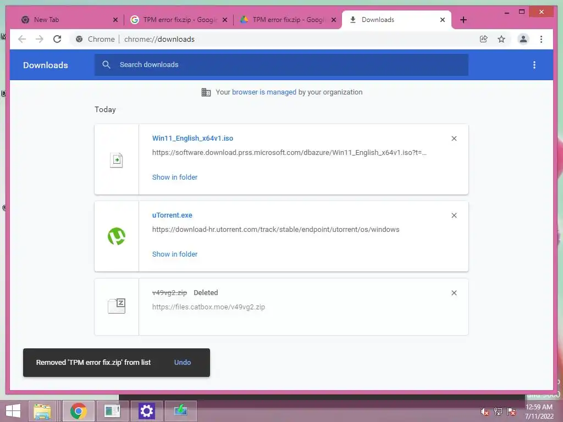Click the zip archive file icon
Screen dimensions: 563x422
(117, 306)
